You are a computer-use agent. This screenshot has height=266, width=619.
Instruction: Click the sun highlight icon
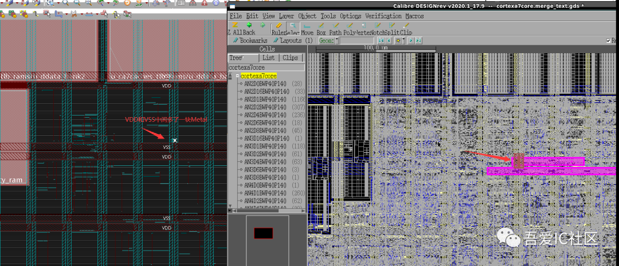398,41
